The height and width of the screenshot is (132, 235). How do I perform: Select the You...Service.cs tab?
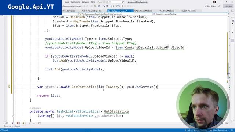[68, 11]
